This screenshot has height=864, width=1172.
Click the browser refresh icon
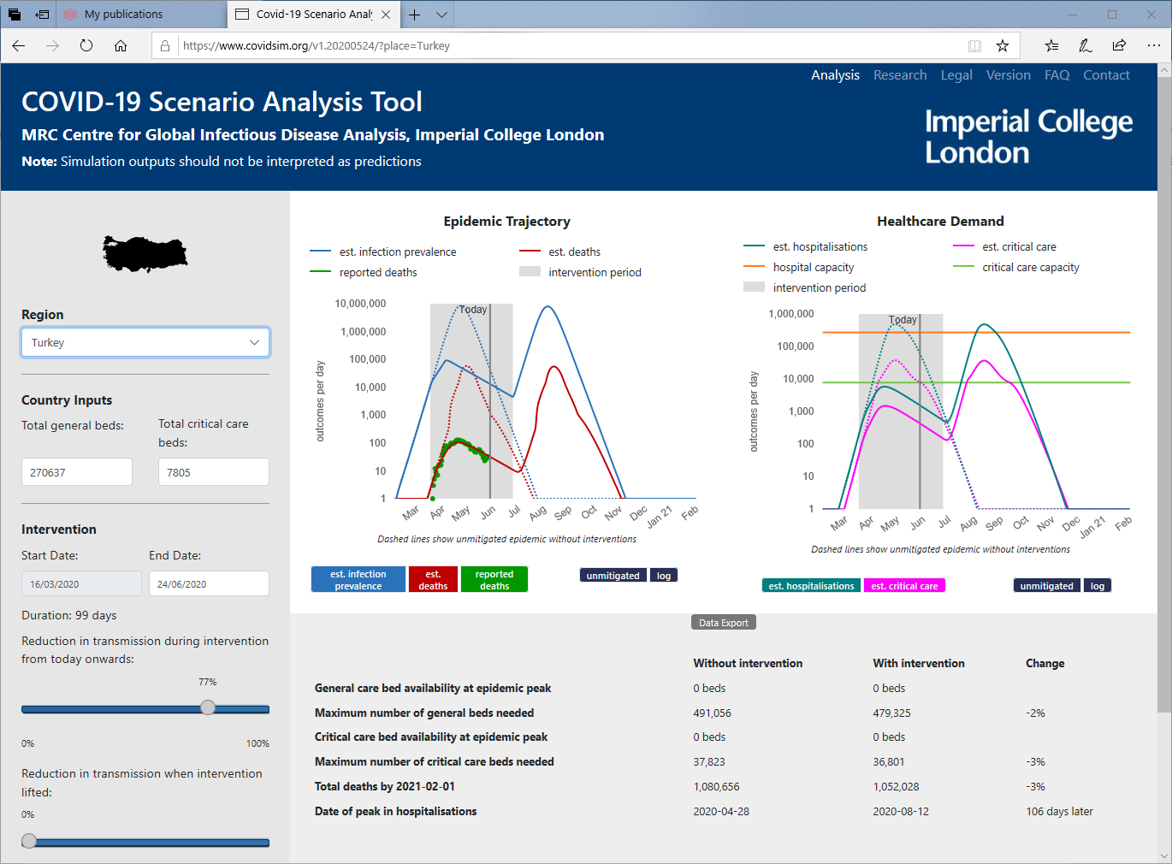click(86, 46)
